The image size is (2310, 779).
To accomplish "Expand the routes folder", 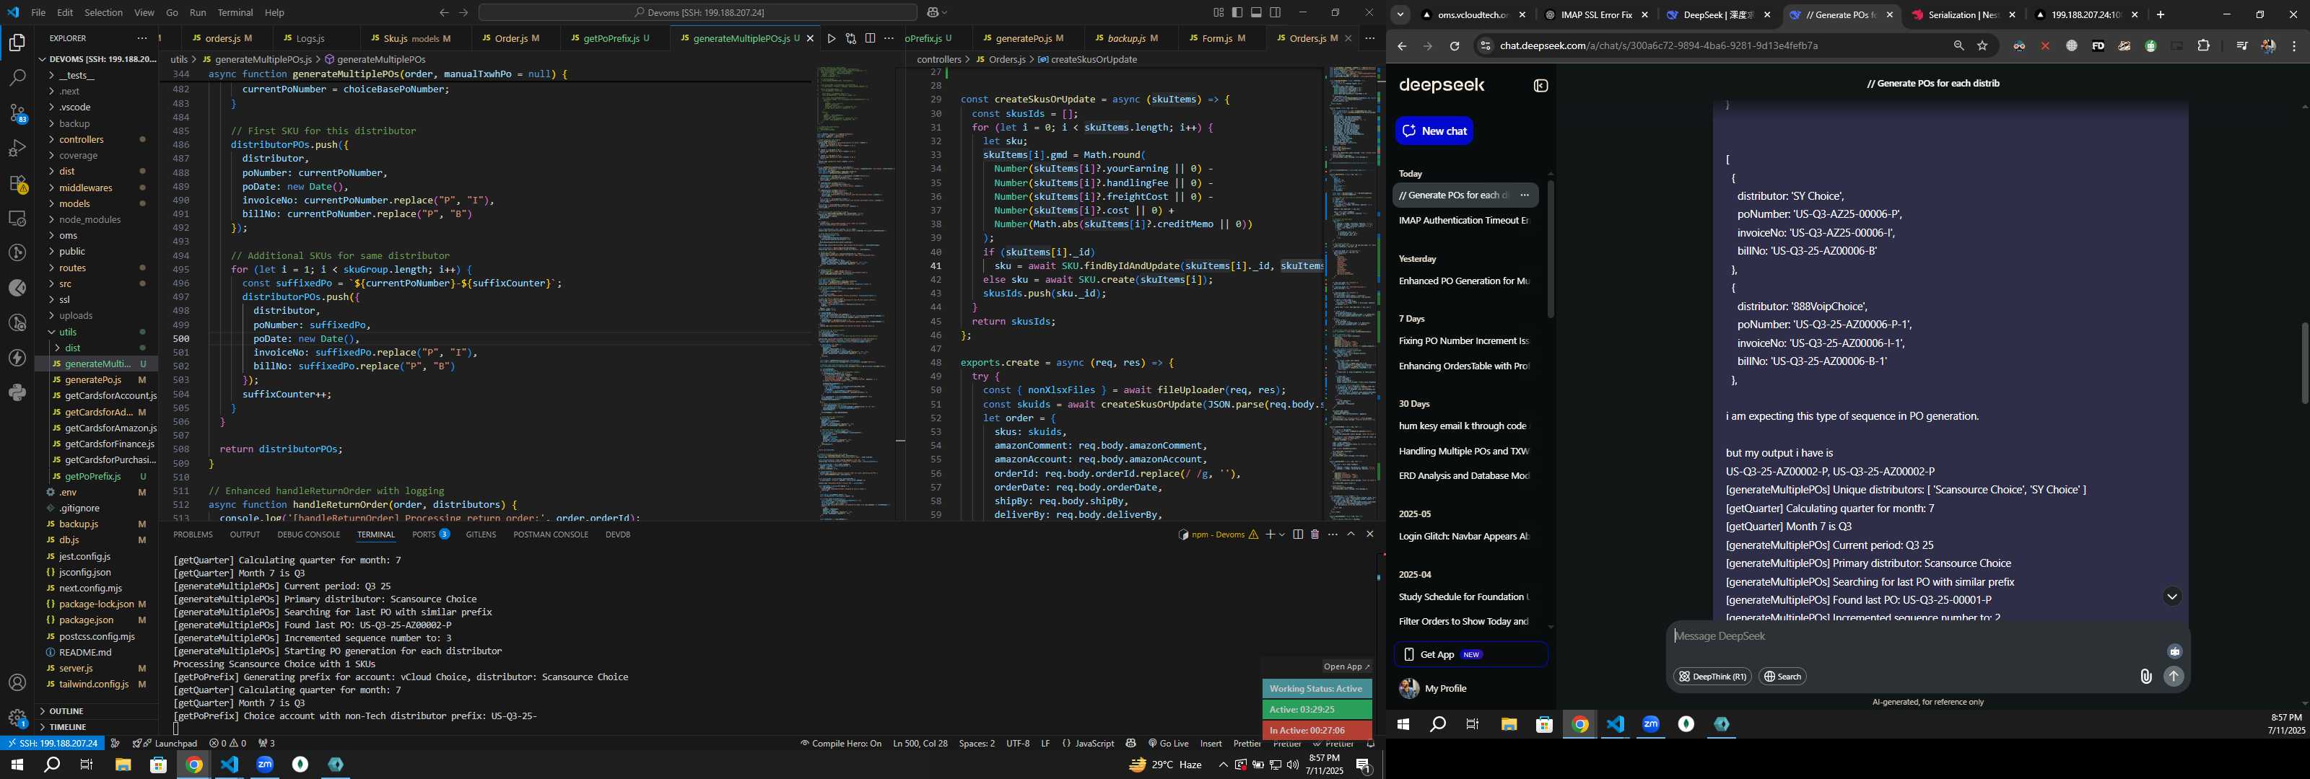I will [x=73, y=268].
